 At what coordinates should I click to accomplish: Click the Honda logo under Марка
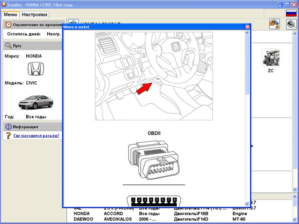33,69
